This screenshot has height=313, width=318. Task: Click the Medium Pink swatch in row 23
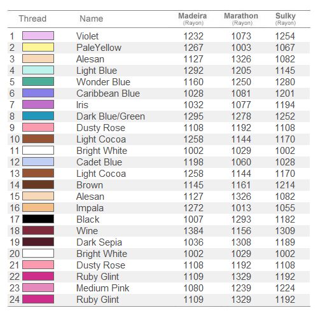[38, 288]
